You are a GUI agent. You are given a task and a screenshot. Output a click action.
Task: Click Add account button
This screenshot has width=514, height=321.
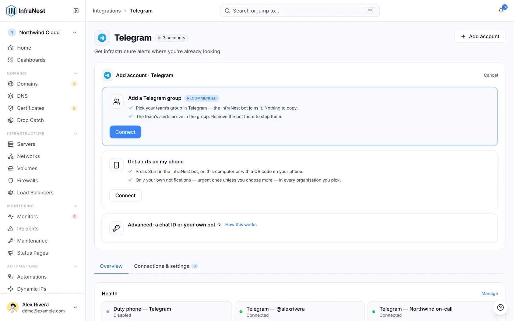click(x=480, y=37)
